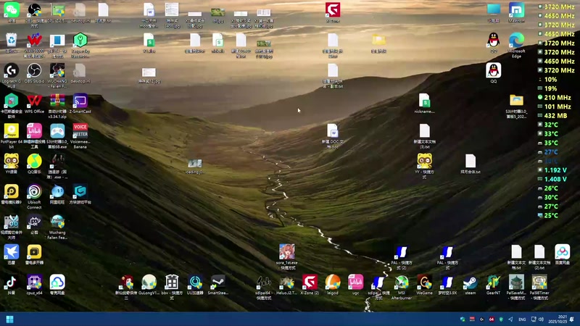
Task: Click the red 64 tray icon
Action: 492,319
